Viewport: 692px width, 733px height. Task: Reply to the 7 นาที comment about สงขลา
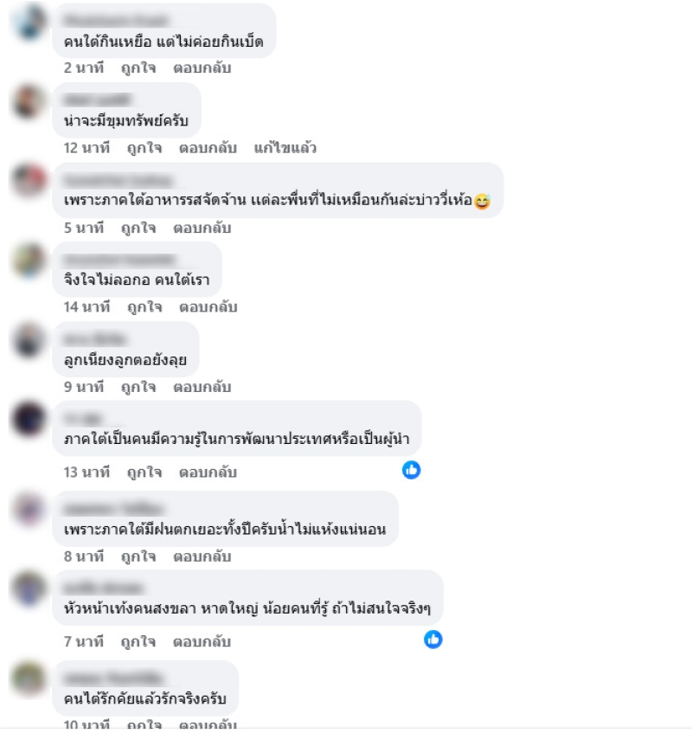pyautogui.click(x=202, y=641)
